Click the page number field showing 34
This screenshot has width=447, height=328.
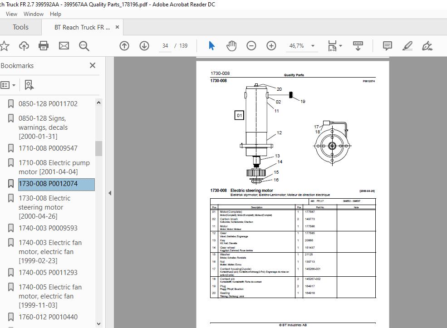tap(165, 46)
